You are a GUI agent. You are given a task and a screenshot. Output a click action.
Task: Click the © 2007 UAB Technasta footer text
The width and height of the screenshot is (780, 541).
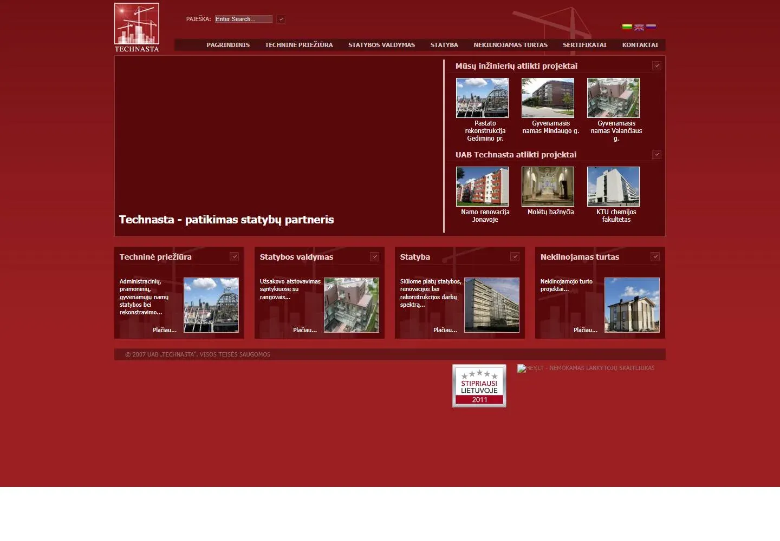pyautogui.click(x=198, y=354)
